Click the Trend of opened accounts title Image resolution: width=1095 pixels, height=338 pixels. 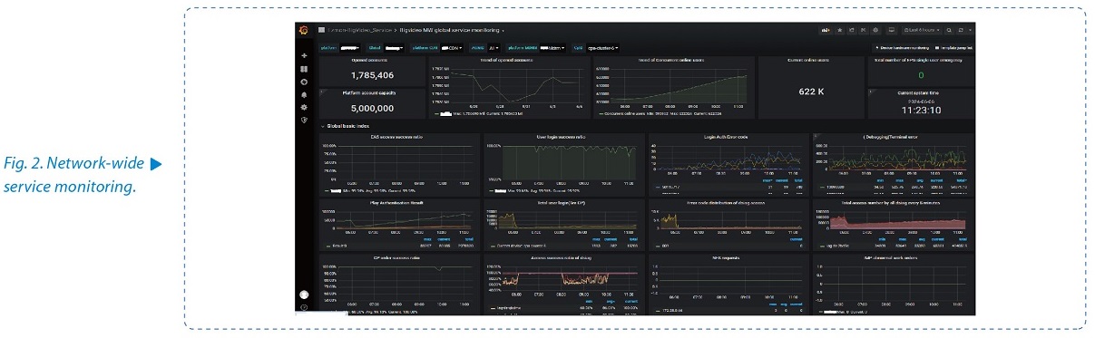506,60
